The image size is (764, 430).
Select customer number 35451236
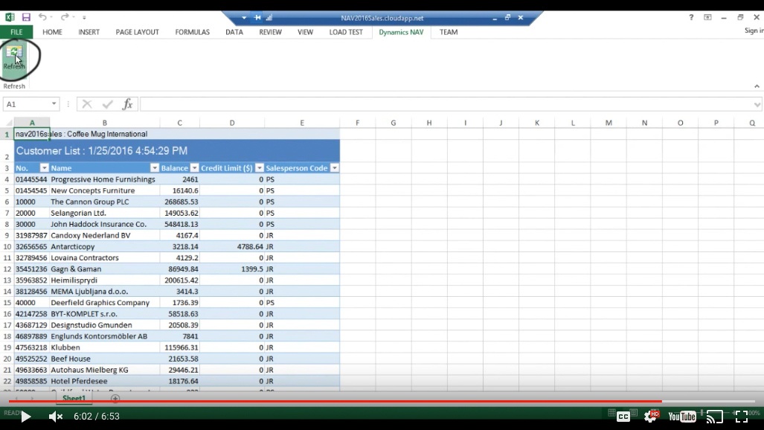[32, 269]
